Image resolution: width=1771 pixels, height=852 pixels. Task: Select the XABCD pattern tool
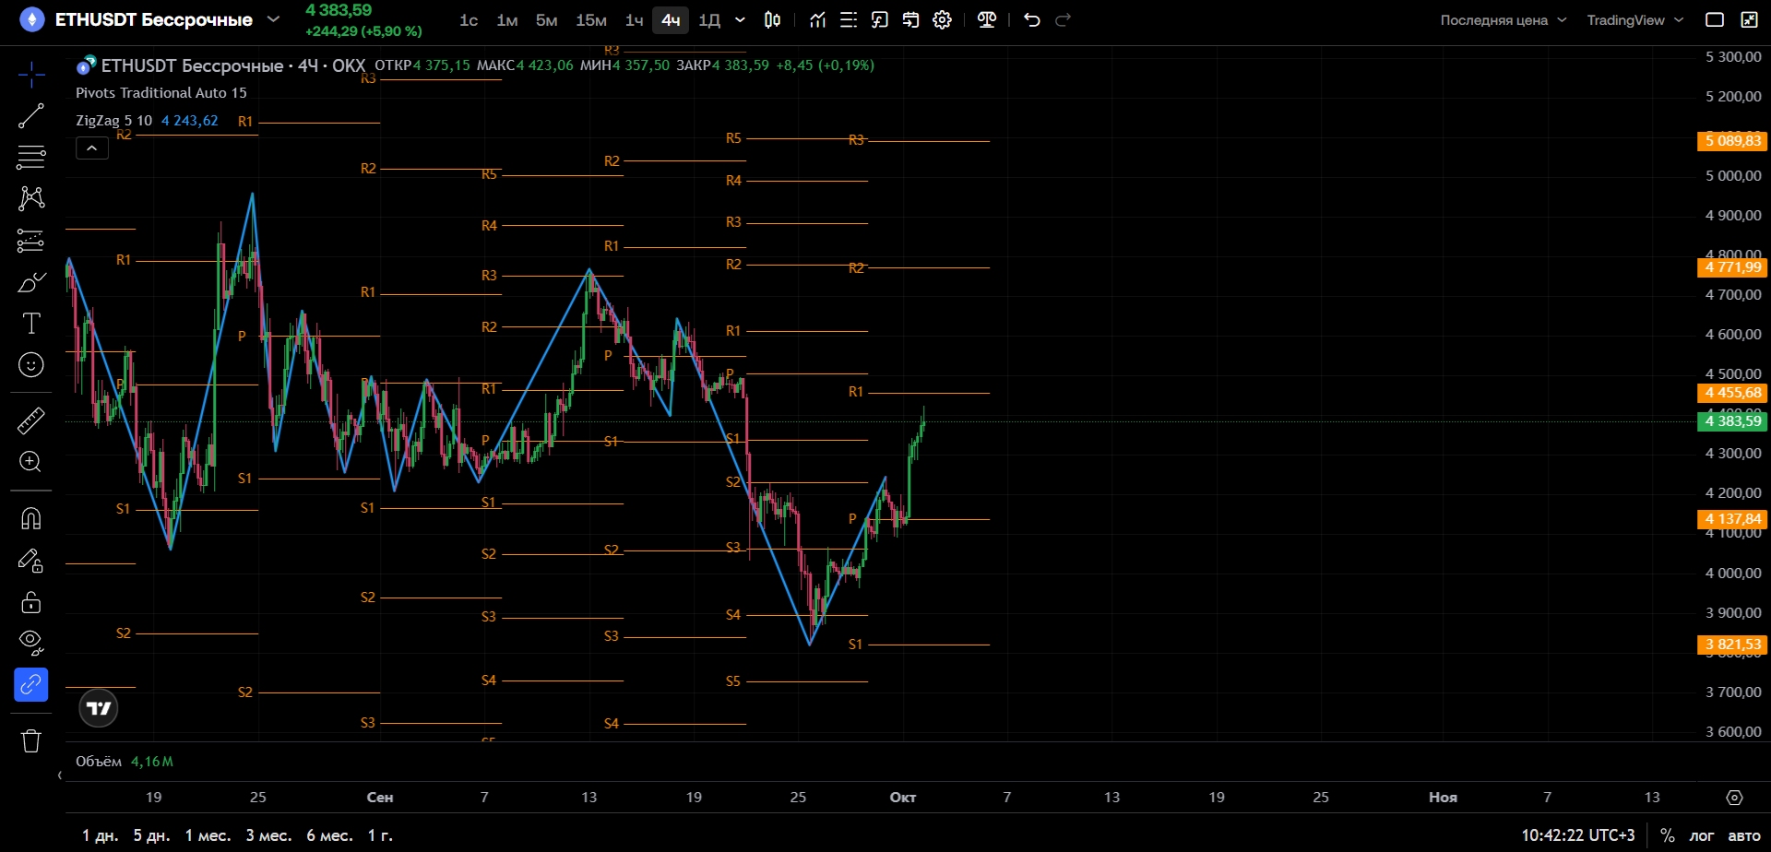coord(31,198)
